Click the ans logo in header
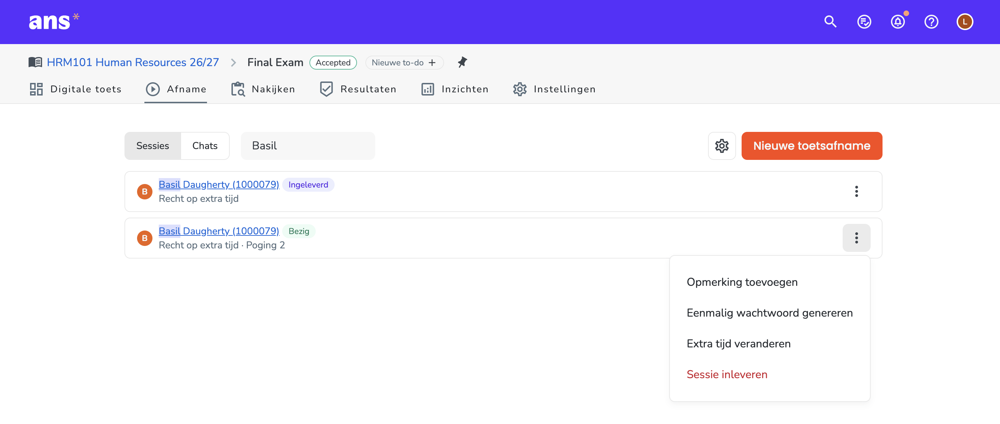The width and height of the screenshot is (1000, 424). click(54, 21)
